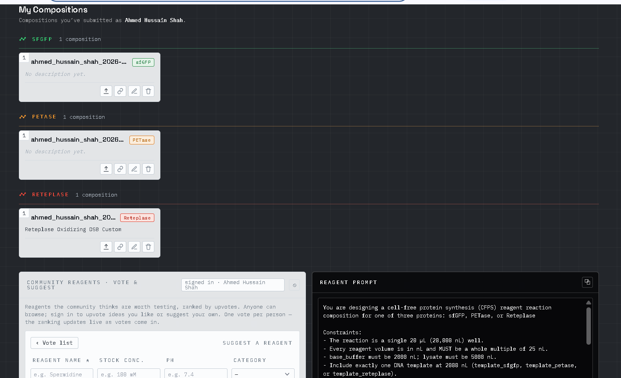Click the upload icon on the sfGFP card
Image resolution: width=621 pixels, height=378 pixels.
click(x=106, y=91)
